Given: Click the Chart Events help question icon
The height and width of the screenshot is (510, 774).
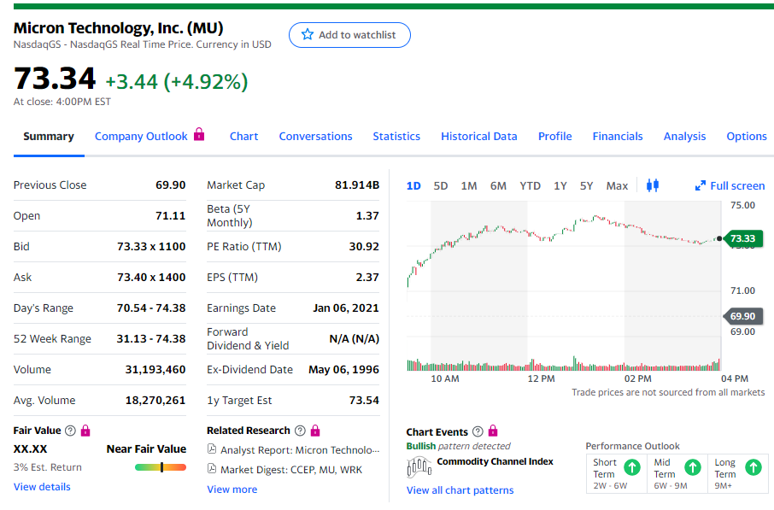Looking at the screenshot, I should coord(478,432).
